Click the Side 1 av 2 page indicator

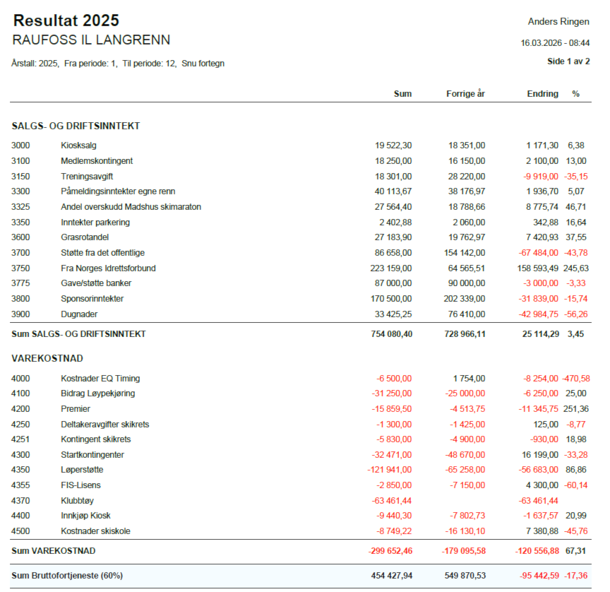point(568,61)
